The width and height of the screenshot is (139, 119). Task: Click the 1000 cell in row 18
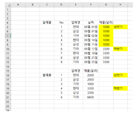click(x=91, y=84)
